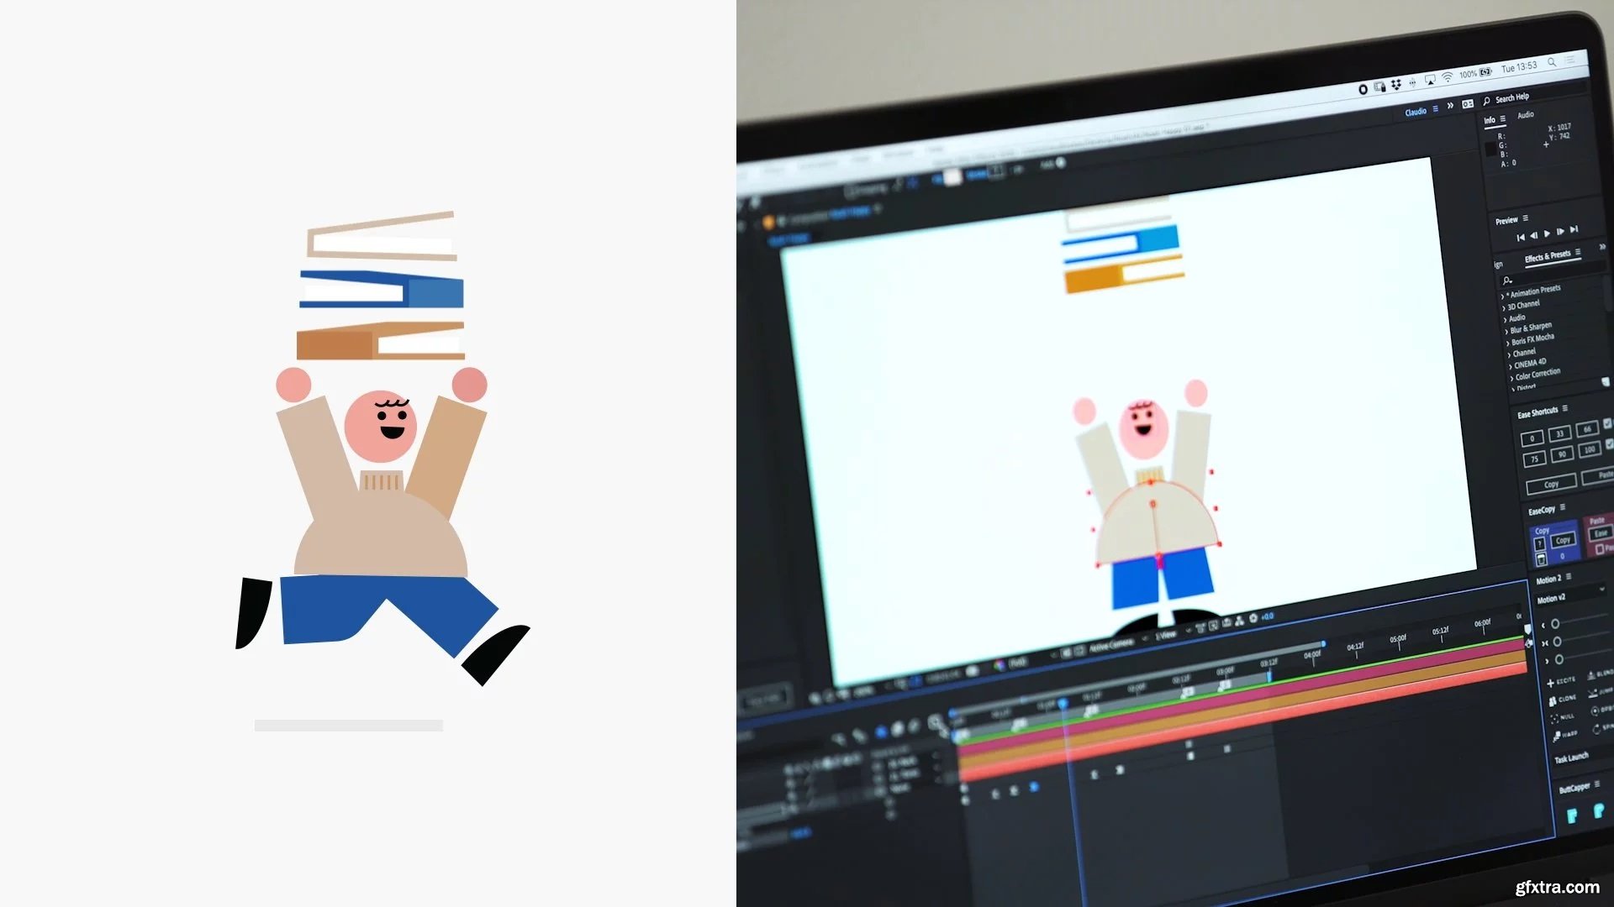Image resolution: width=1614 pixels, height=907 pixels.
Task: Jump to first frame in Preview panel
Action: 1520,238
